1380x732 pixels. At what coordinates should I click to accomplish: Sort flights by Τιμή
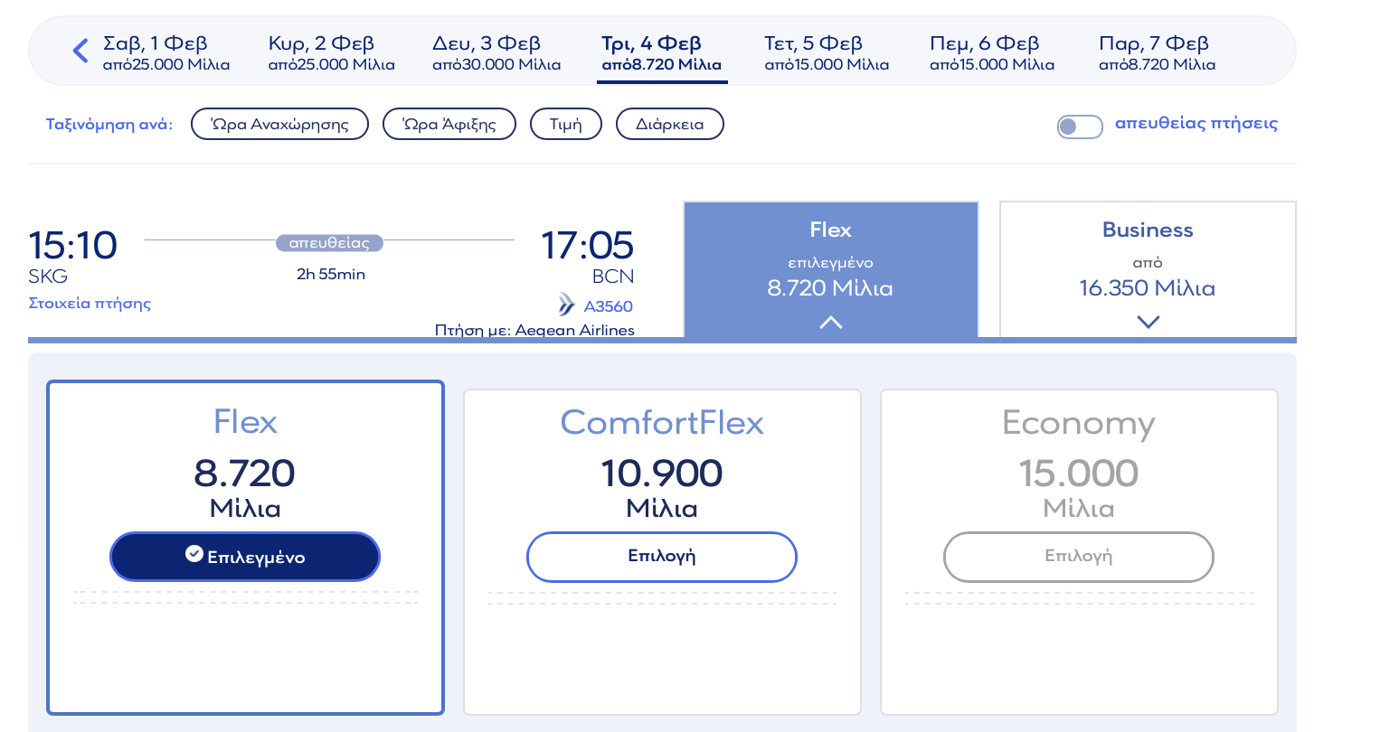click(x=565, y=125)
